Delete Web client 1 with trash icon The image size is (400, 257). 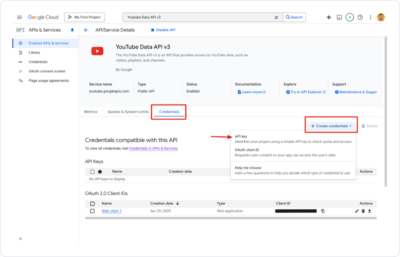pos(363,211)
